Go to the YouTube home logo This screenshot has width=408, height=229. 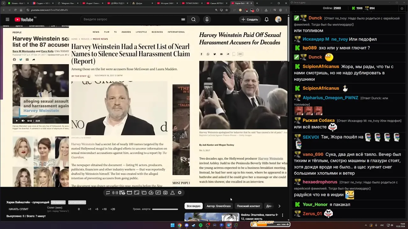tap(24, 19)
